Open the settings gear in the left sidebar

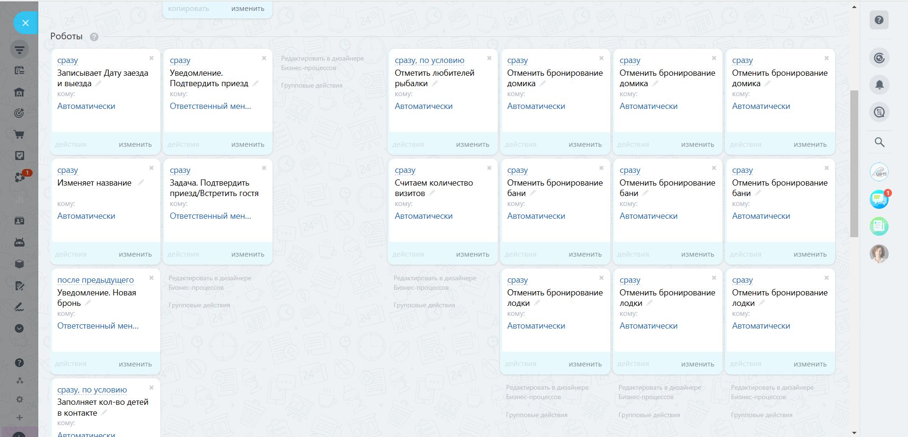(x=19, y=399)
